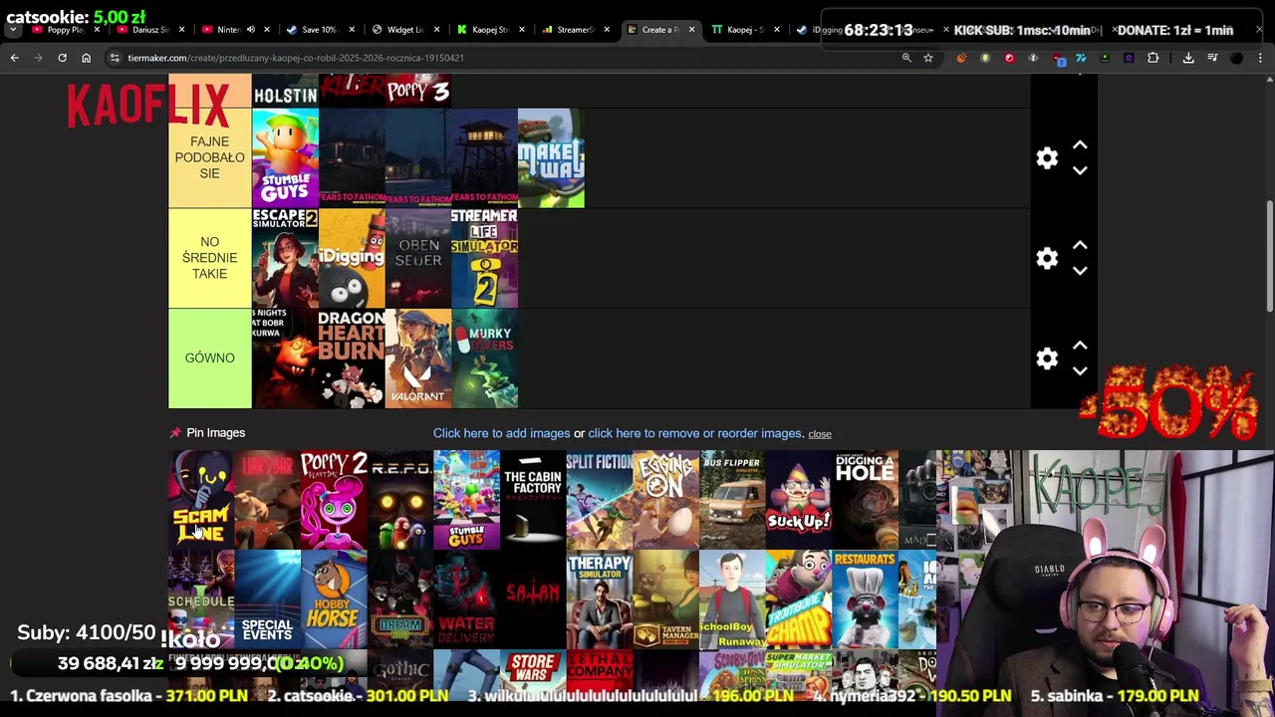Open settings gear for FAJNE PODOBAŁO SIE tier
The height and width of the screenshot is (717, 1275).
[1047, 158]
